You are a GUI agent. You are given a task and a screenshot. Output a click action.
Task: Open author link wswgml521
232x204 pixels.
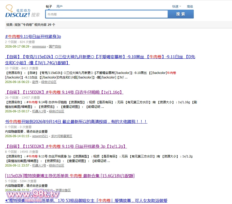(40, 136)
